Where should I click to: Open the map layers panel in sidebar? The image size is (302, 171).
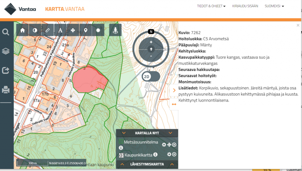point(6,51)
